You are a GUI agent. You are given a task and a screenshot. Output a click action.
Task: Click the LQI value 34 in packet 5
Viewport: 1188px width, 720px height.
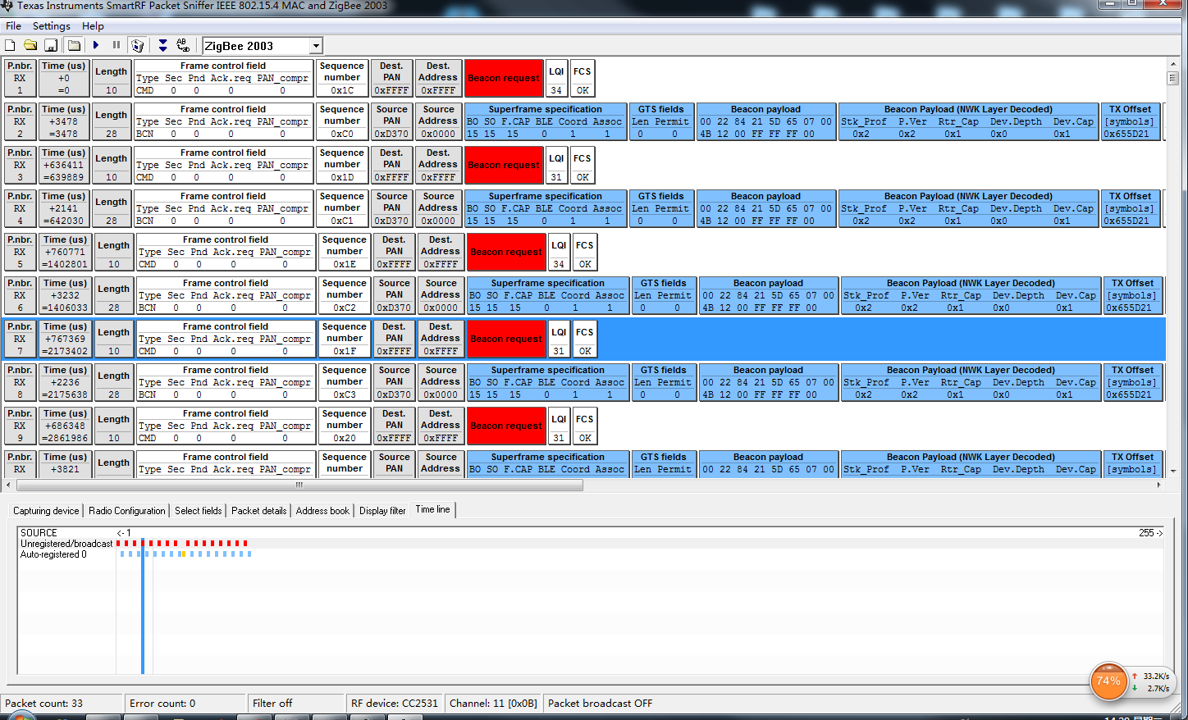point(559,264)
